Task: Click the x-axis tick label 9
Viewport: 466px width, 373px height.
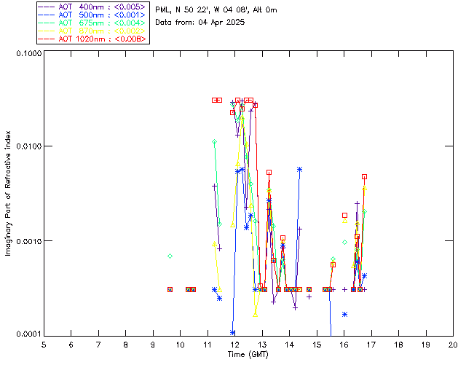Action: (x=153, y=345)
